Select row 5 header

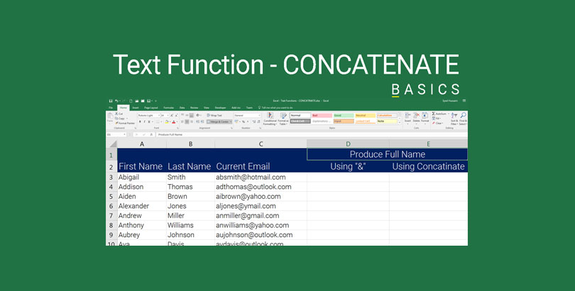pyautogui.click(x=111, y=196)
